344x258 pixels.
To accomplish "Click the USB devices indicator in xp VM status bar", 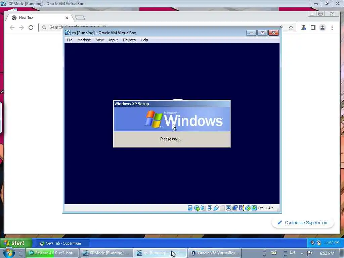I will point(216,208).
